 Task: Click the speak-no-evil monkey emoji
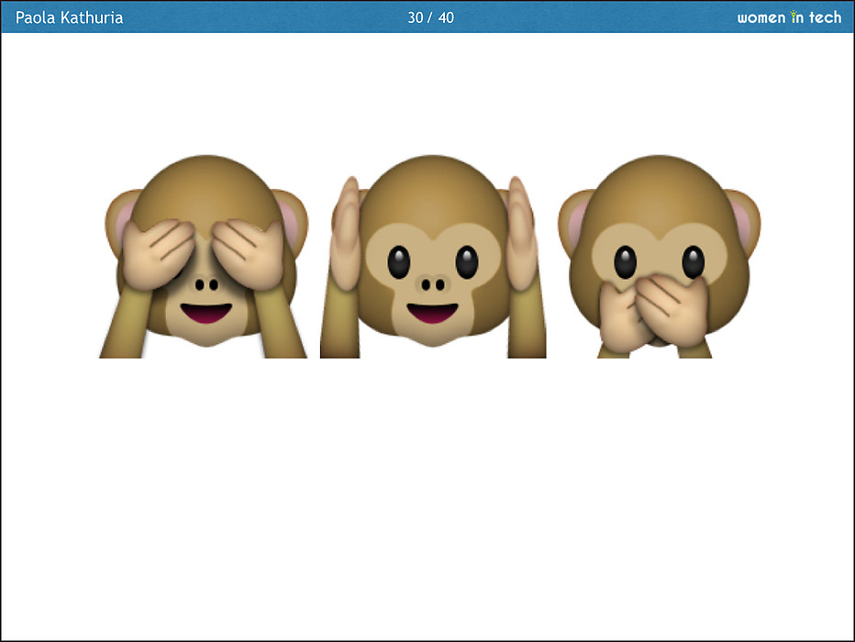tap(659, 257)
